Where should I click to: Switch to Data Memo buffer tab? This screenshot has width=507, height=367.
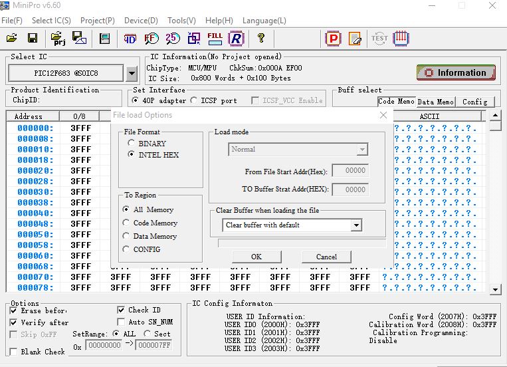point(435,102)
